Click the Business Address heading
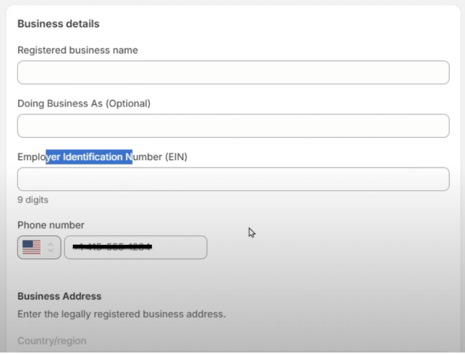Screen dimensions: 465x354 pyautogui.click(x=59, y=296)
